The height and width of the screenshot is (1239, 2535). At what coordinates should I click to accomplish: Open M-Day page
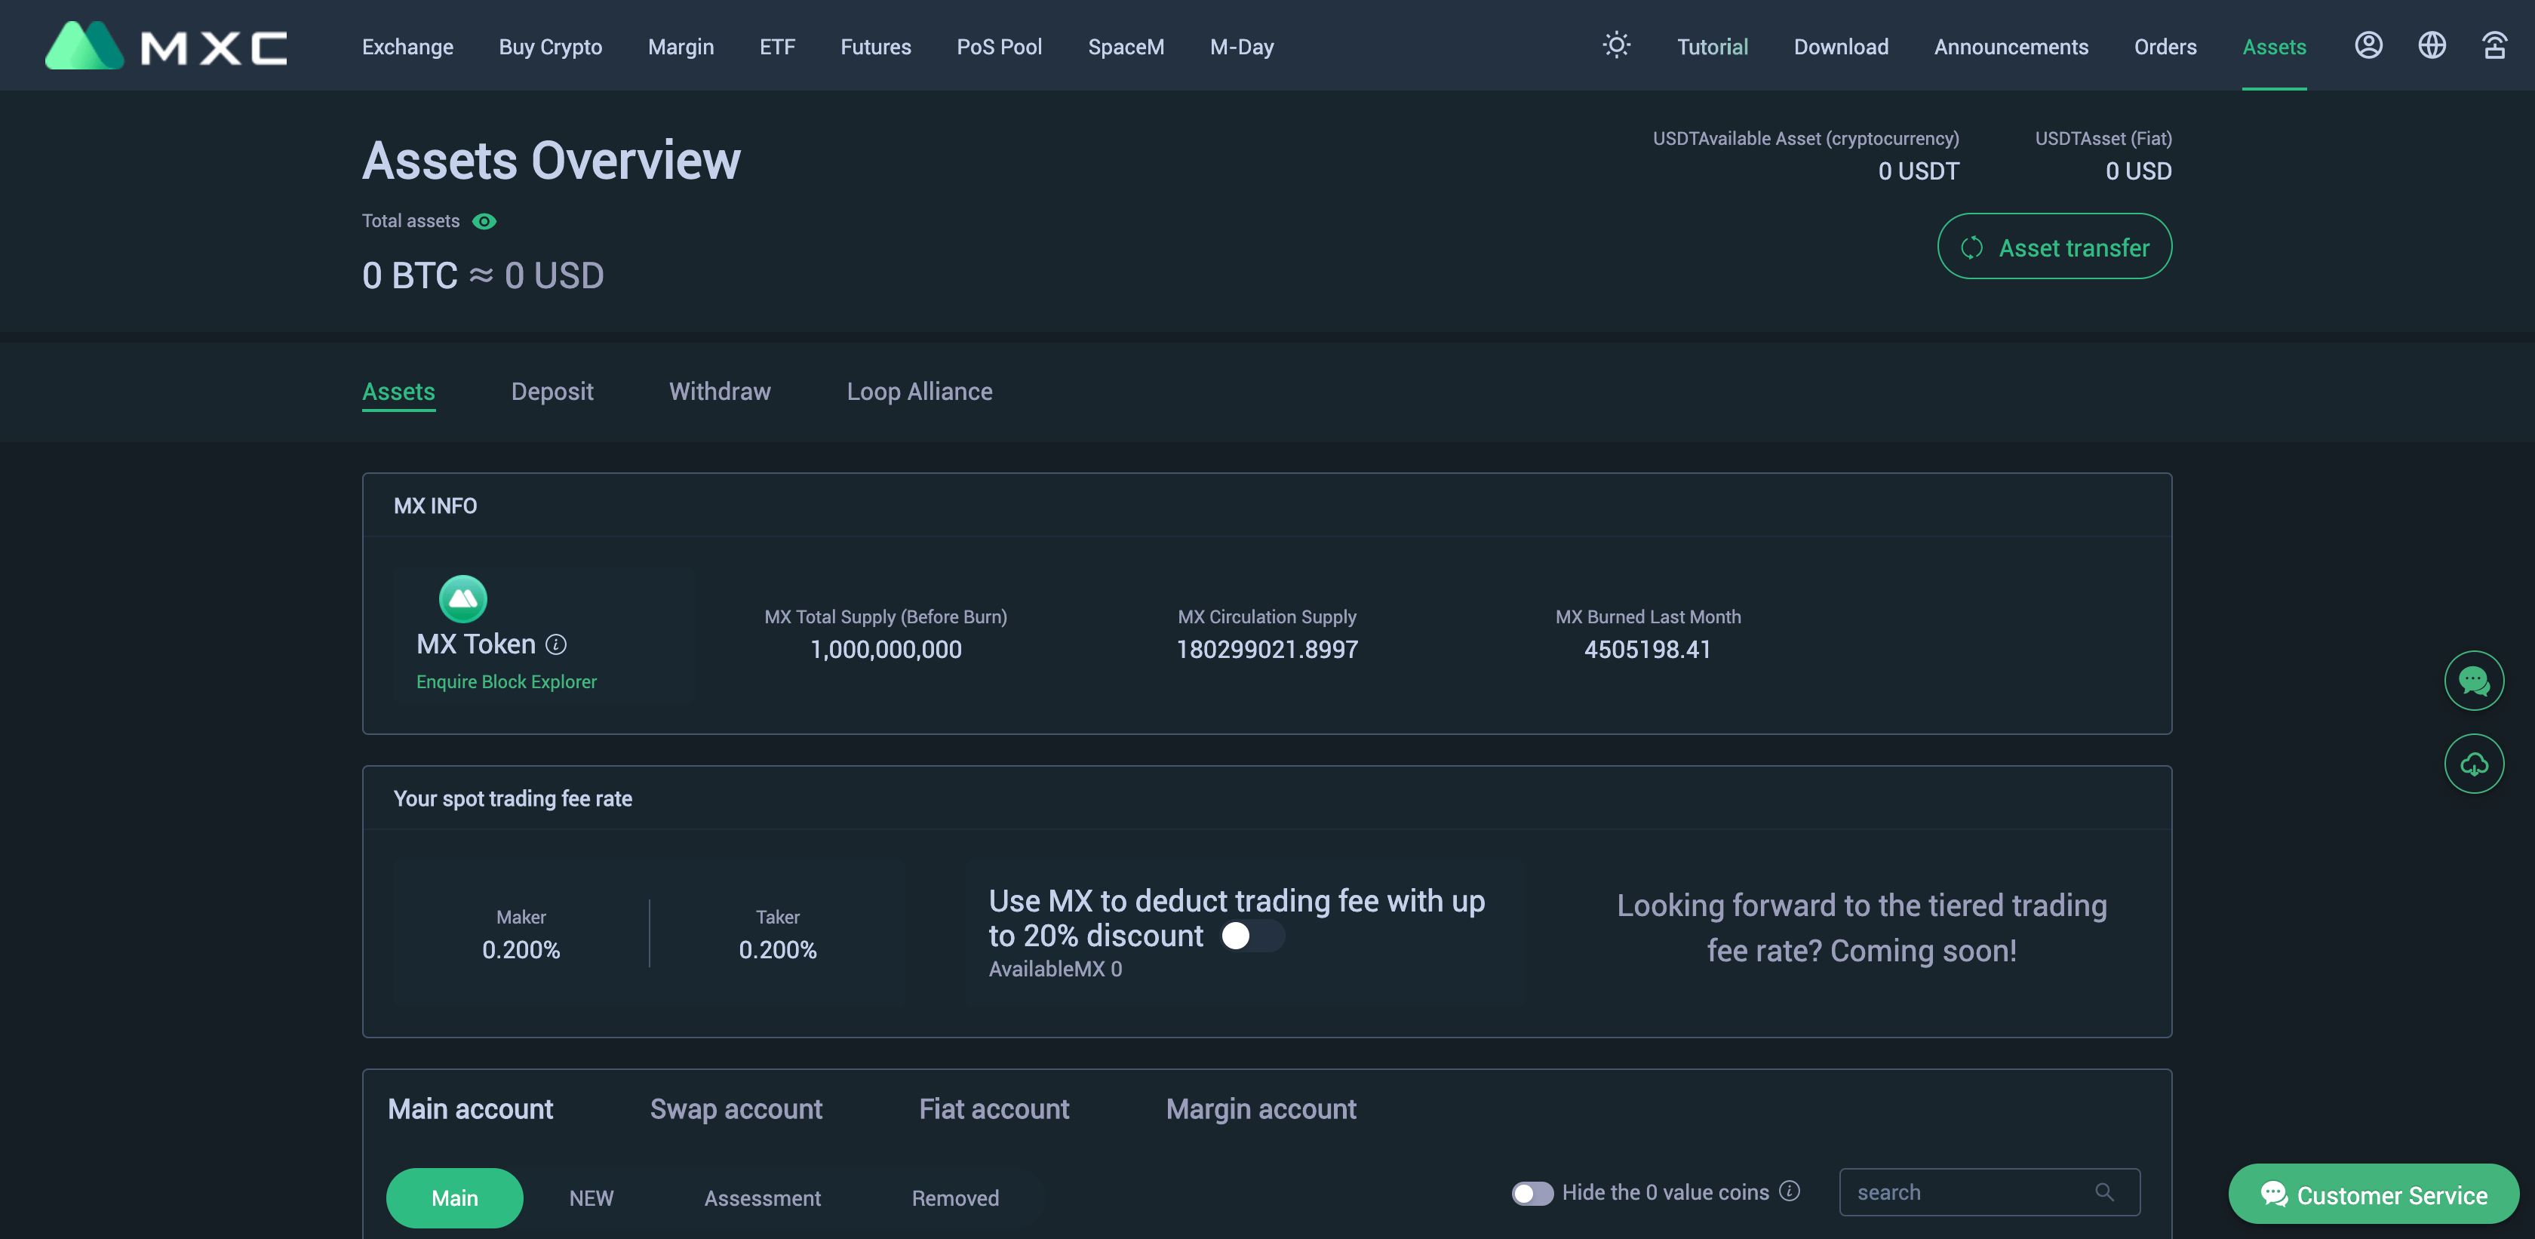(1241, 46)
